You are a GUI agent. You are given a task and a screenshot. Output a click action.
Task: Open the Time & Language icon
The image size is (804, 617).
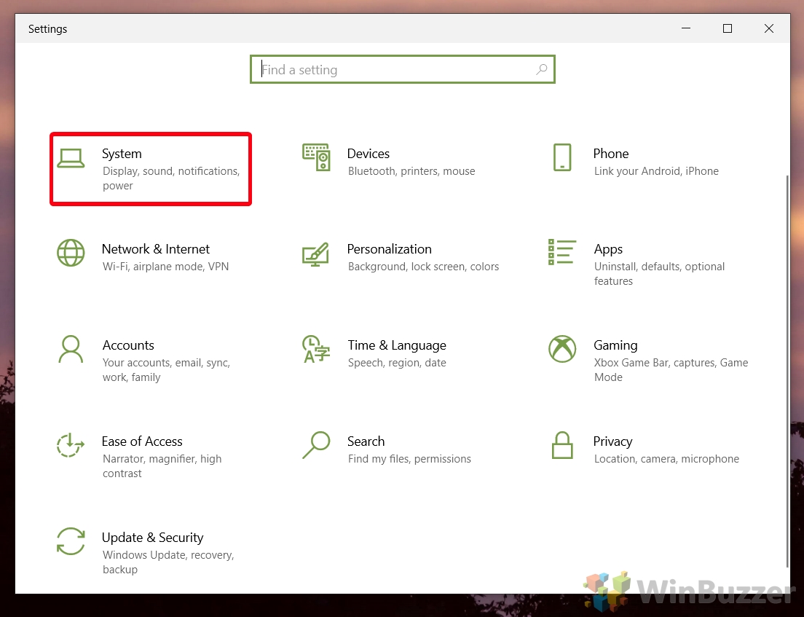[316, 349]
